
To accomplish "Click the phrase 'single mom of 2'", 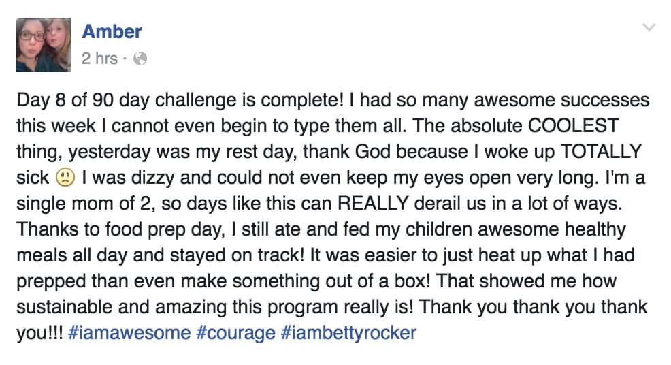I will 84,204.
